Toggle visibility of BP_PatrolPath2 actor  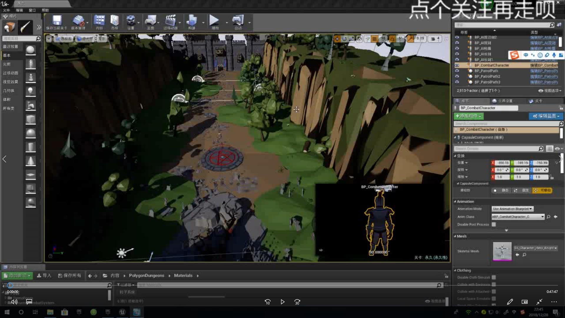coord(457,77)
